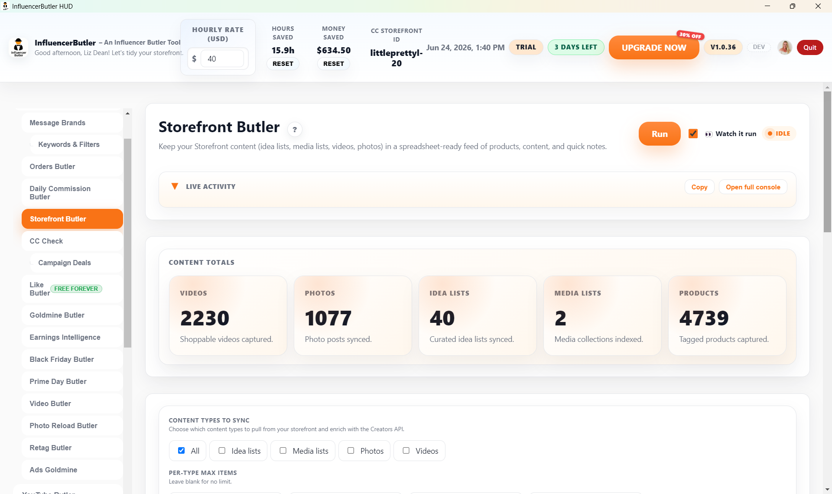832x494 pixels.
Task: Click the date Jun 24, 2026, 1:40 PM
Action: (x=465, y=47)
